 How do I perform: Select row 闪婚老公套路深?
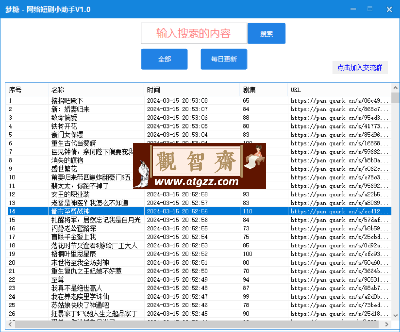[199, 228]
